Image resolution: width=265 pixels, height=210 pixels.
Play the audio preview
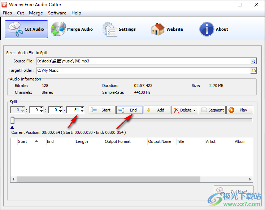pyautogui.click(x=239, y=110)
